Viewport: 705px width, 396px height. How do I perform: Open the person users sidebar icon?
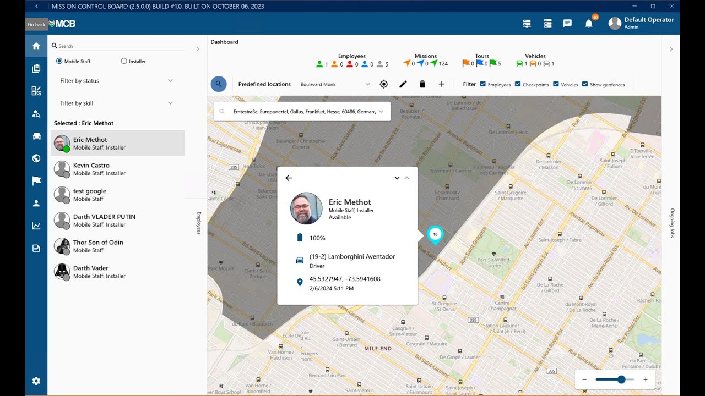pos(36,203)
